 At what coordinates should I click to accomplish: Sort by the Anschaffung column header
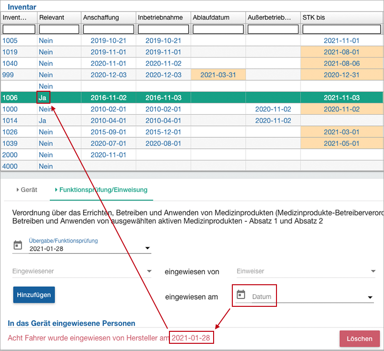(x=108, y=17)
